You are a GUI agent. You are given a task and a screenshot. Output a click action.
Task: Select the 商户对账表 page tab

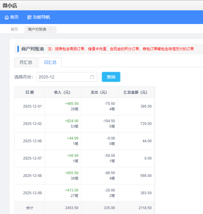pyautogui.click(x=37, y=29)
